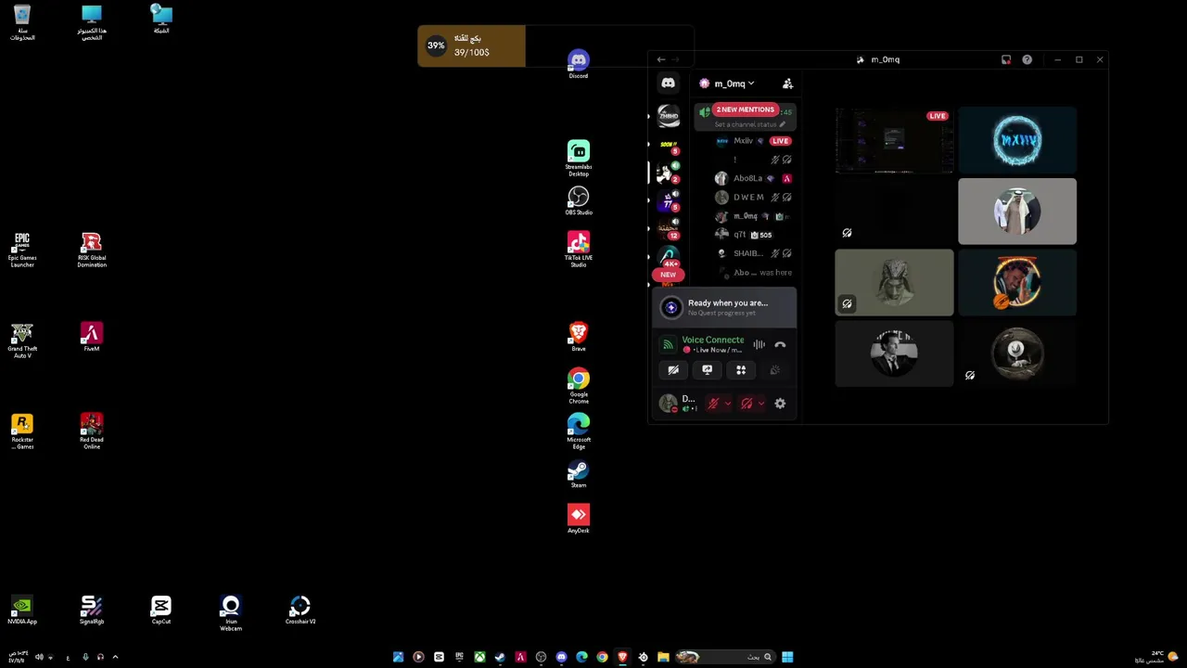1187x668 pixels.
Task: Go back with the Discord back arrow
Action: coord(661,59)
